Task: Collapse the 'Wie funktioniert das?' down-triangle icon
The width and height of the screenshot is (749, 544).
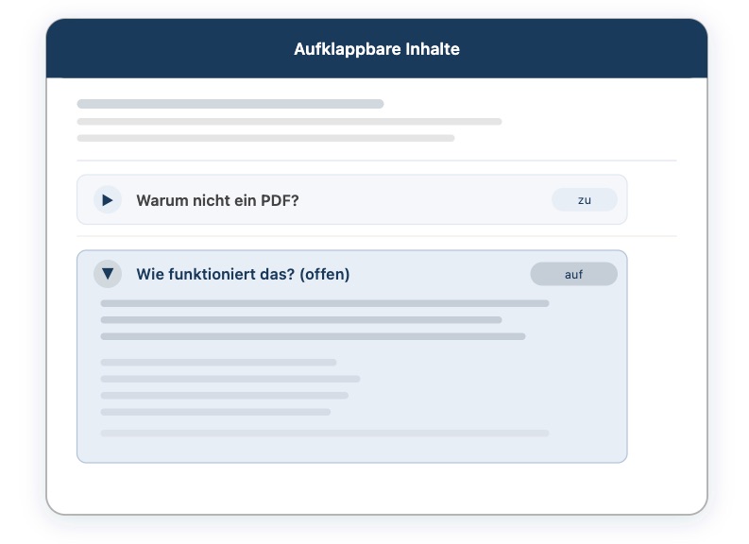Action: coord(108,274)
